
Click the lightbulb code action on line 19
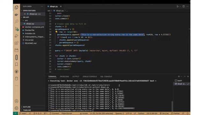56,32
